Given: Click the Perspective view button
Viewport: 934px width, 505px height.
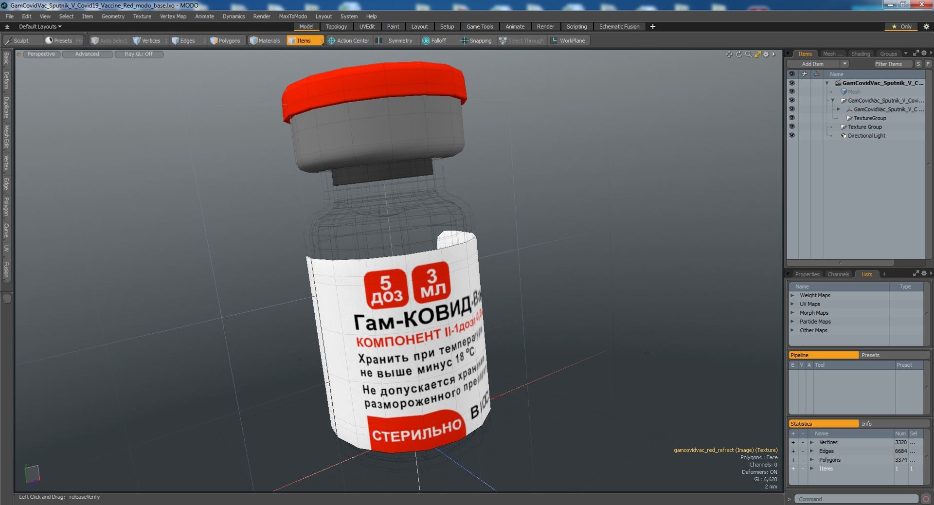Looking at the screenshot, I should tap(41, 54).
